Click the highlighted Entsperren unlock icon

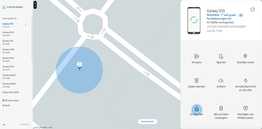point(197,109)
